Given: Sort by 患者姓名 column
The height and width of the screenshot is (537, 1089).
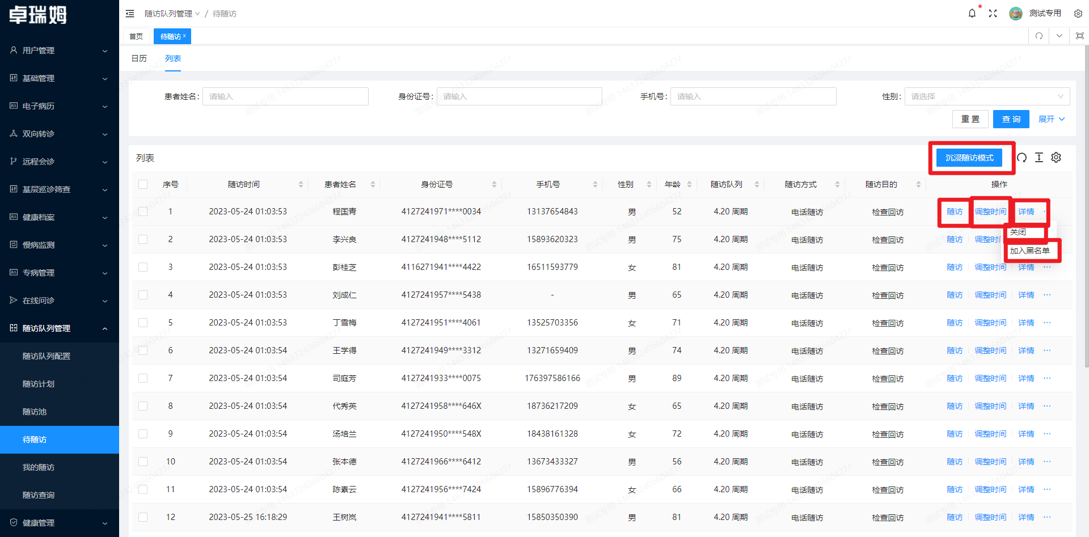Looking at the screenshot, I should (x=373, y=184).
